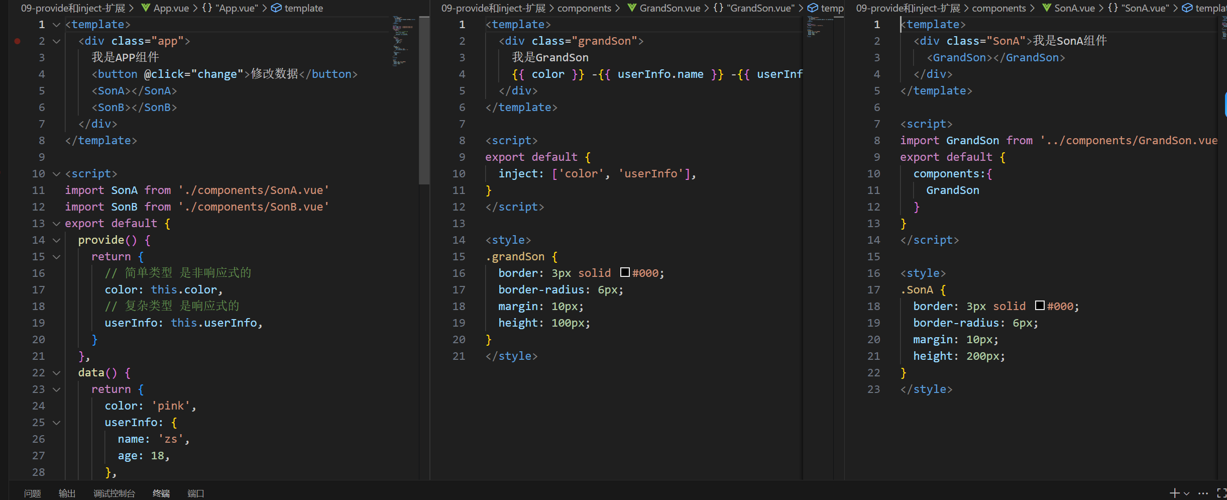Click color: 'pink' line in App.vue
Screen dimensions: 1227x500
click(x=151, y=406)
